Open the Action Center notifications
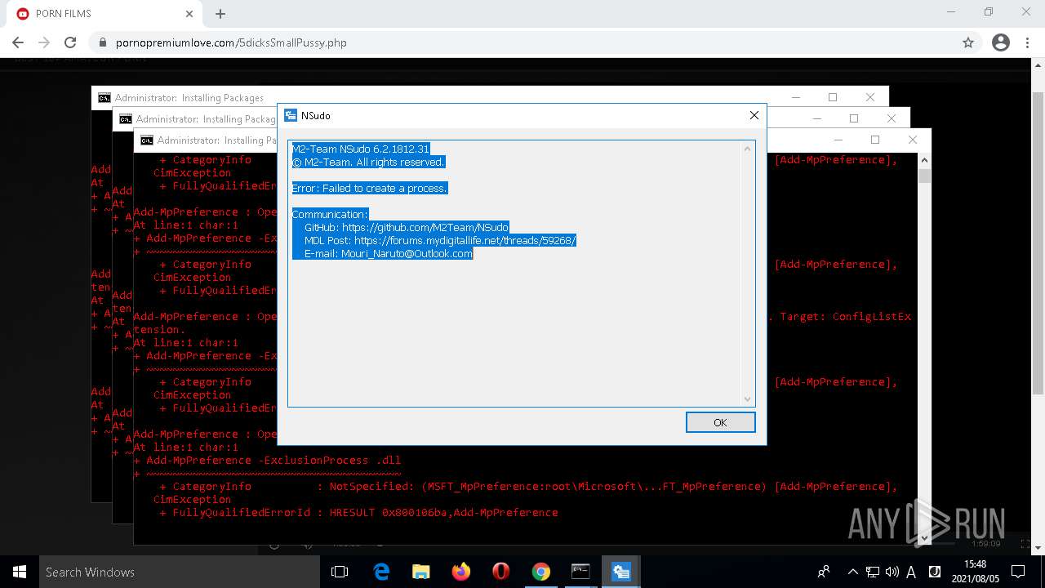Screen dimensions: 1045x588 (1018, 572)
